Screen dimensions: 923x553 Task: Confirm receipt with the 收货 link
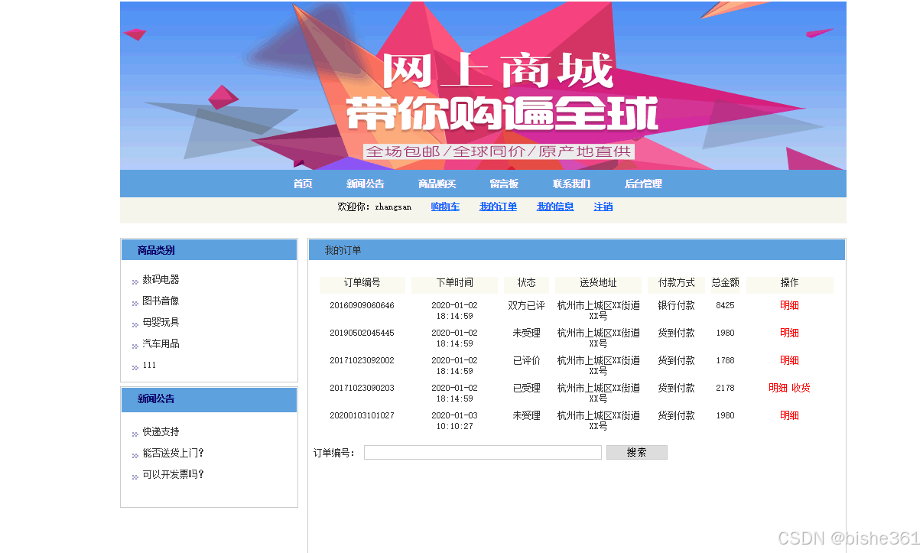801,388
